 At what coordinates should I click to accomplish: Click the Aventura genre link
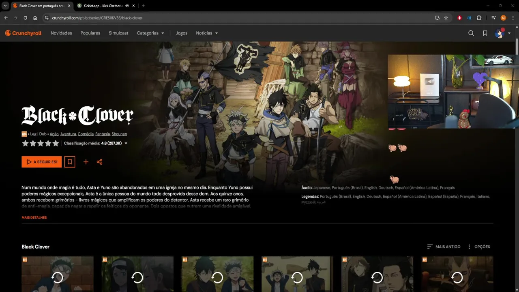click(x=68, y=134)
